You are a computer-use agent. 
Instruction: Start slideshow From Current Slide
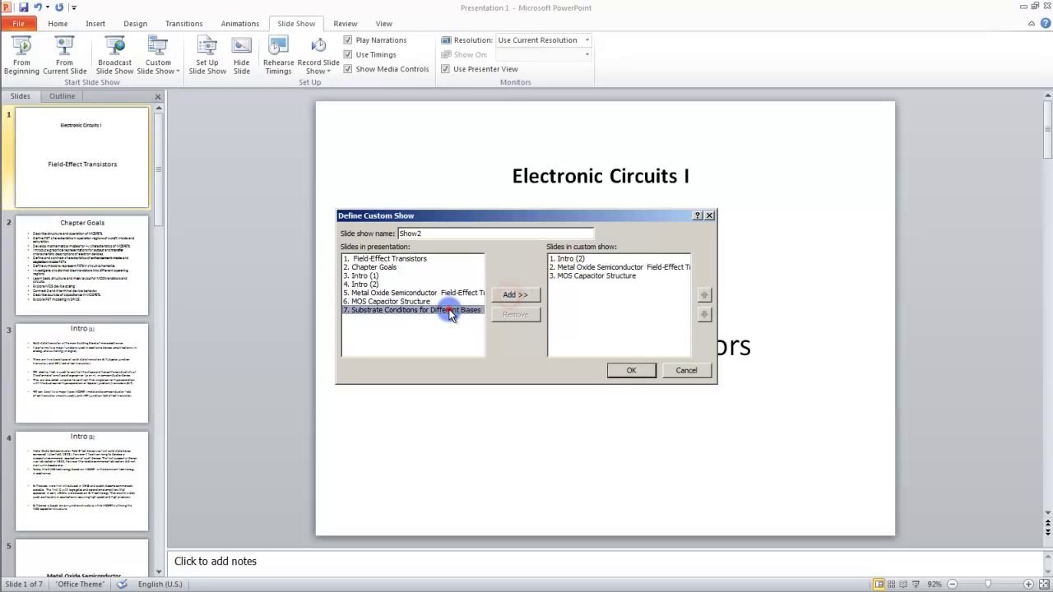tap(64, 55)
